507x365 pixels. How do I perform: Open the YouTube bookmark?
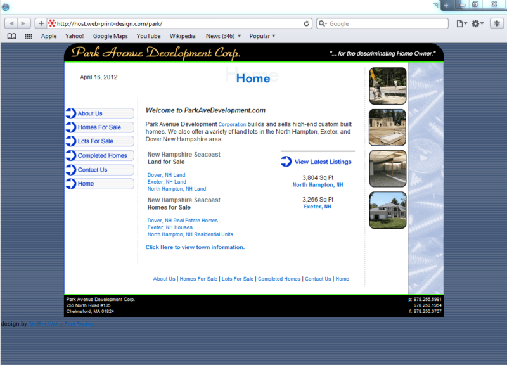(x=148, y=36)
